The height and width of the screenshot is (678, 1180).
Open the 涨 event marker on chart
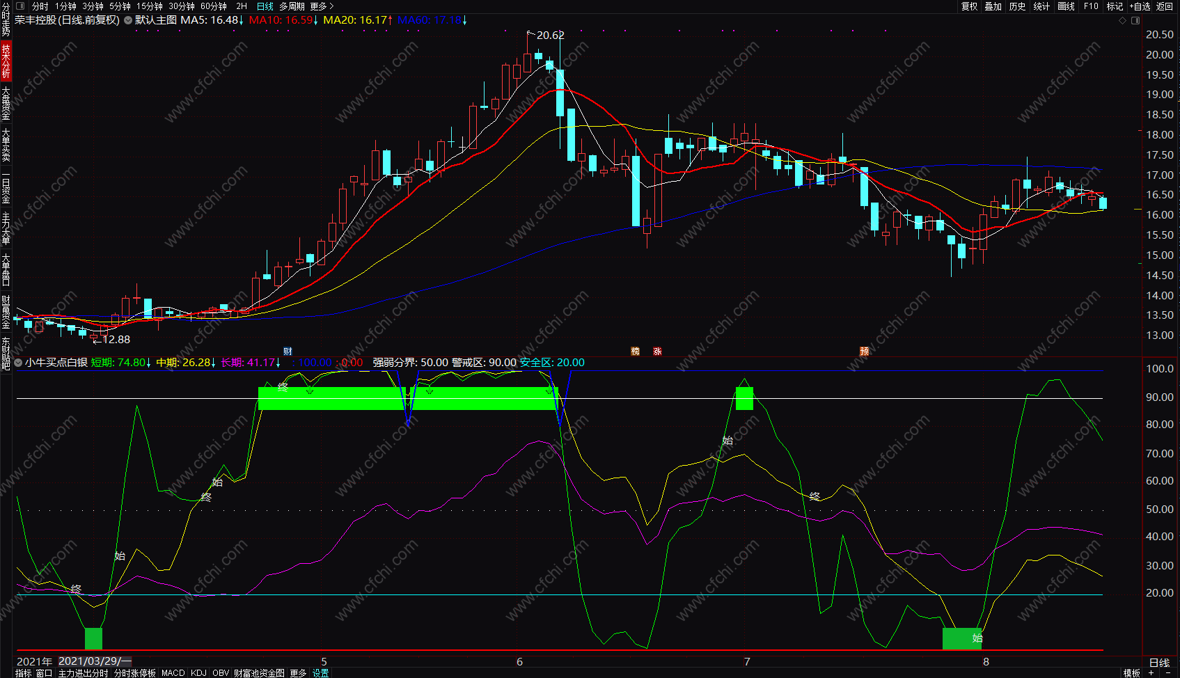(657, 351)
